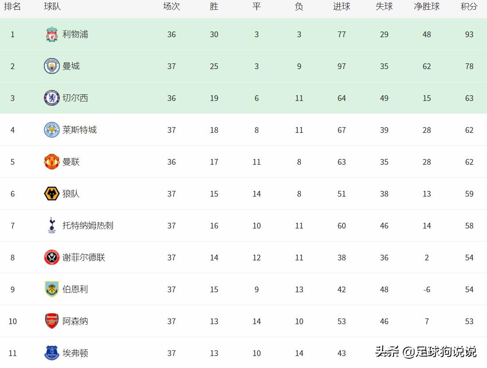487x368 pixels.
Task: Open the 谢菲尔德联 team link
Action: coord(84,258)
